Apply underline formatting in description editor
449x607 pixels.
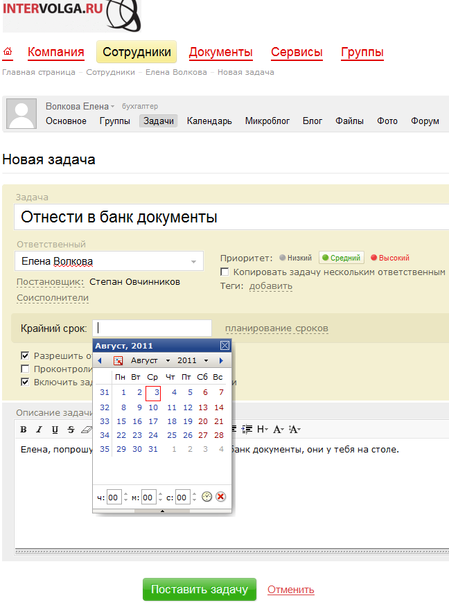click(55, 430)
